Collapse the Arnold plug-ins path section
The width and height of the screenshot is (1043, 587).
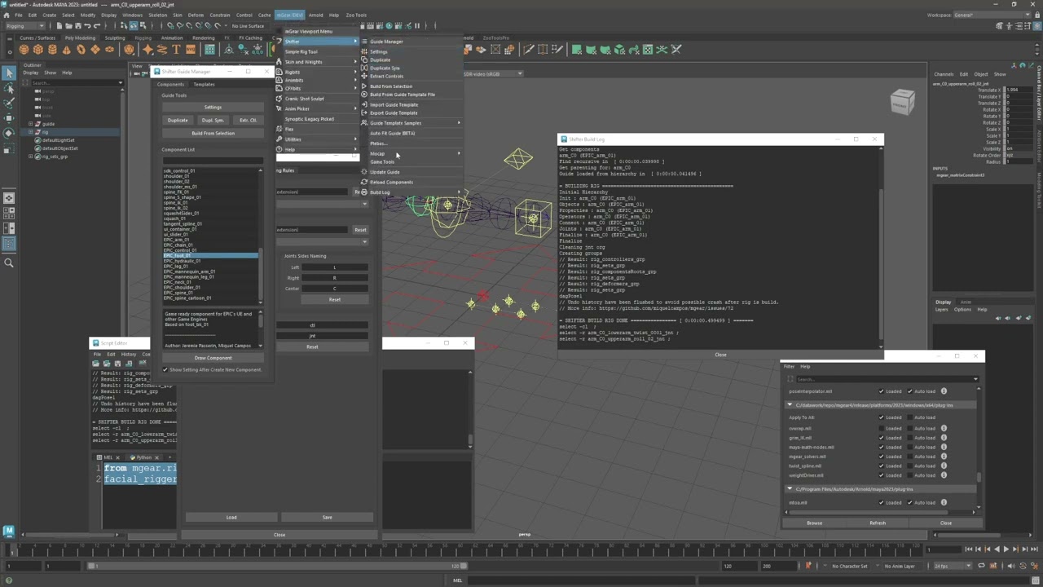pos(789,489)
